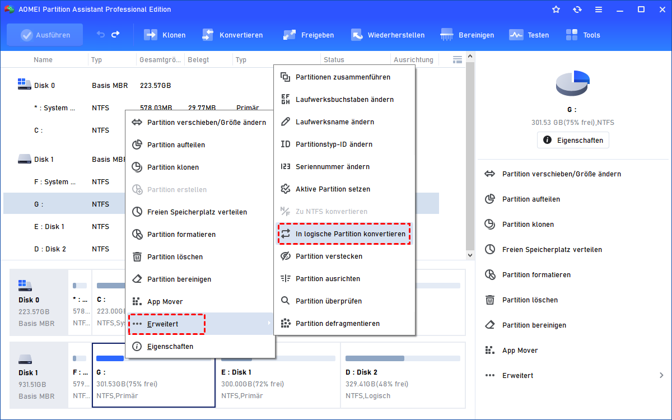Select Partitionen zusammenführen in submenu

coord(344,77)
